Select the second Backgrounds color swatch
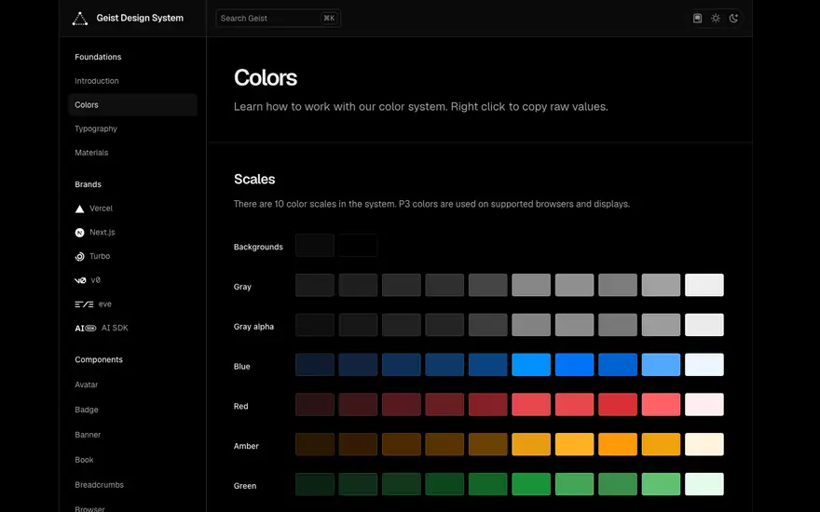Image resolution: width=820 pixels, height=512 pixels. [358, 245]
